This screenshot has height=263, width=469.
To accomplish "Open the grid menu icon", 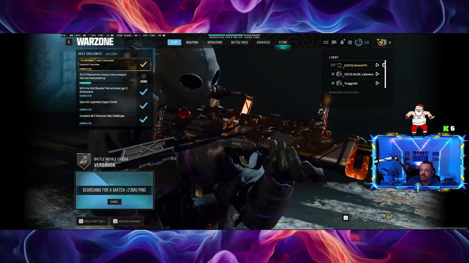I will click(x=326, y=42).
